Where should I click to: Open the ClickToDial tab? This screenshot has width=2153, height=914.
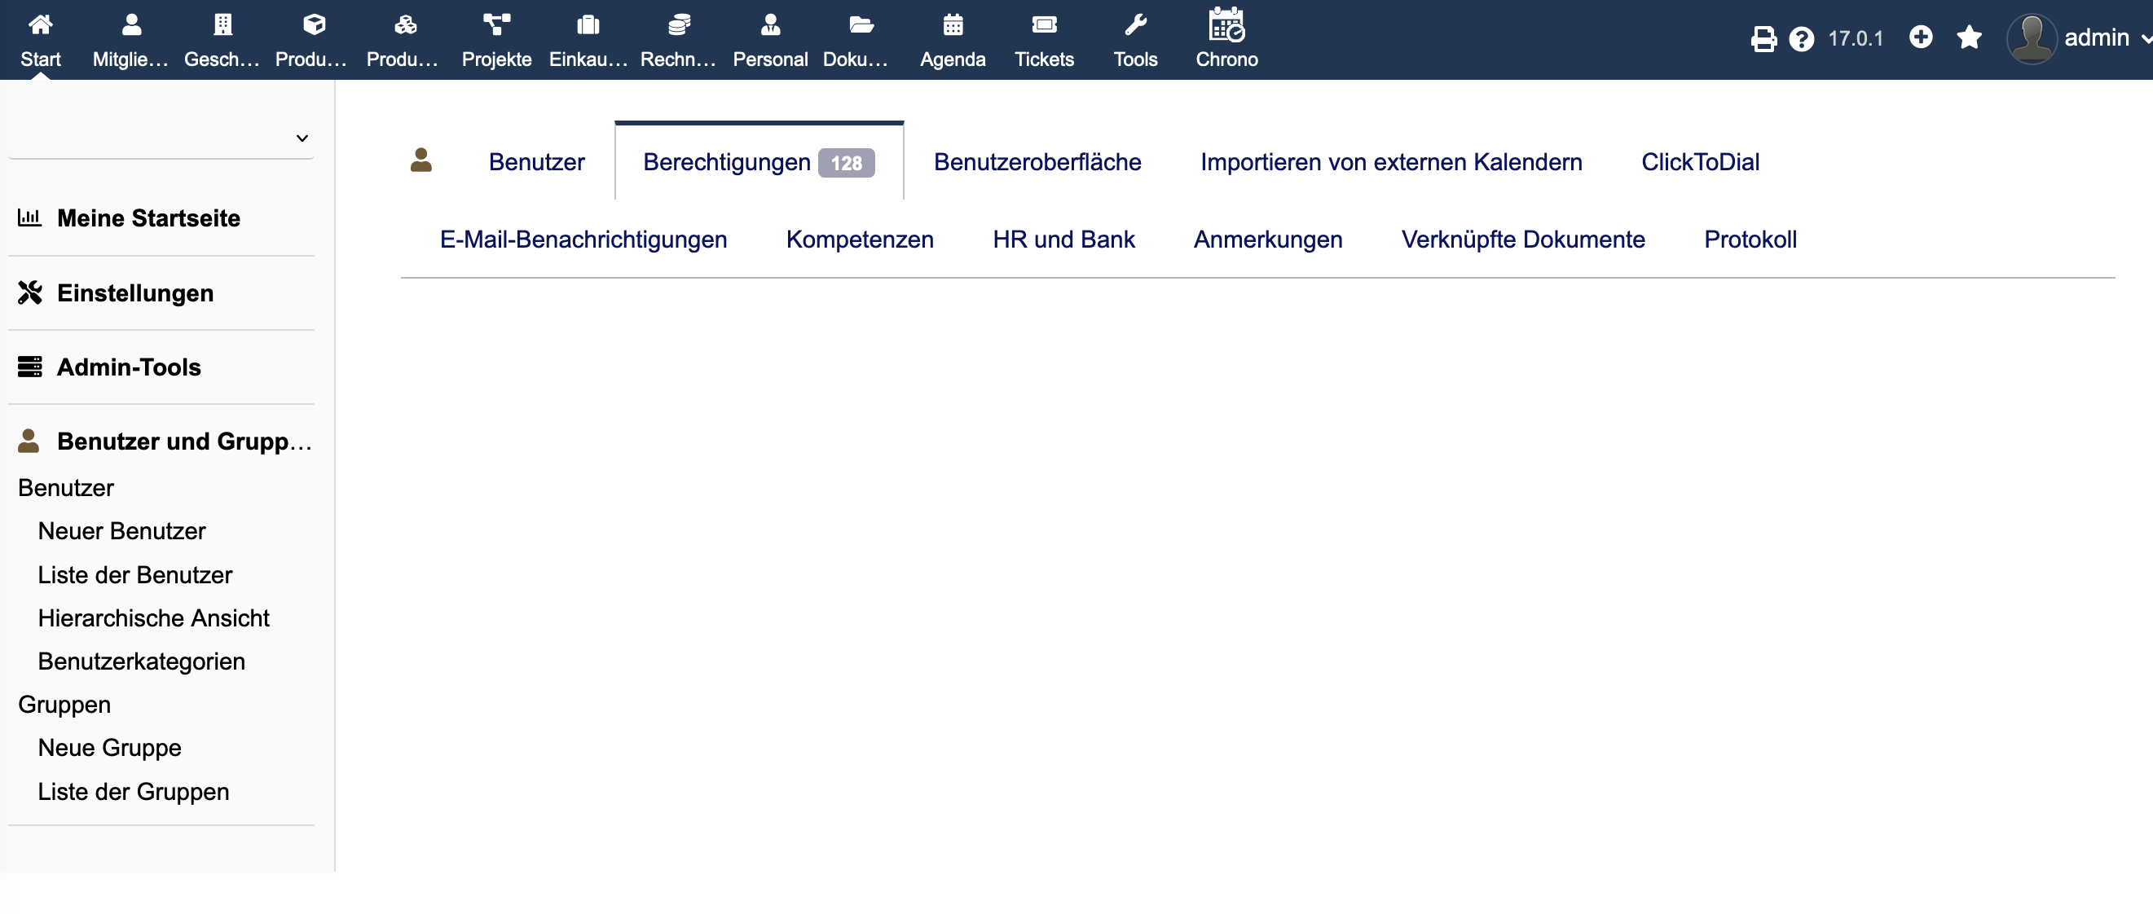(1700, 162)
